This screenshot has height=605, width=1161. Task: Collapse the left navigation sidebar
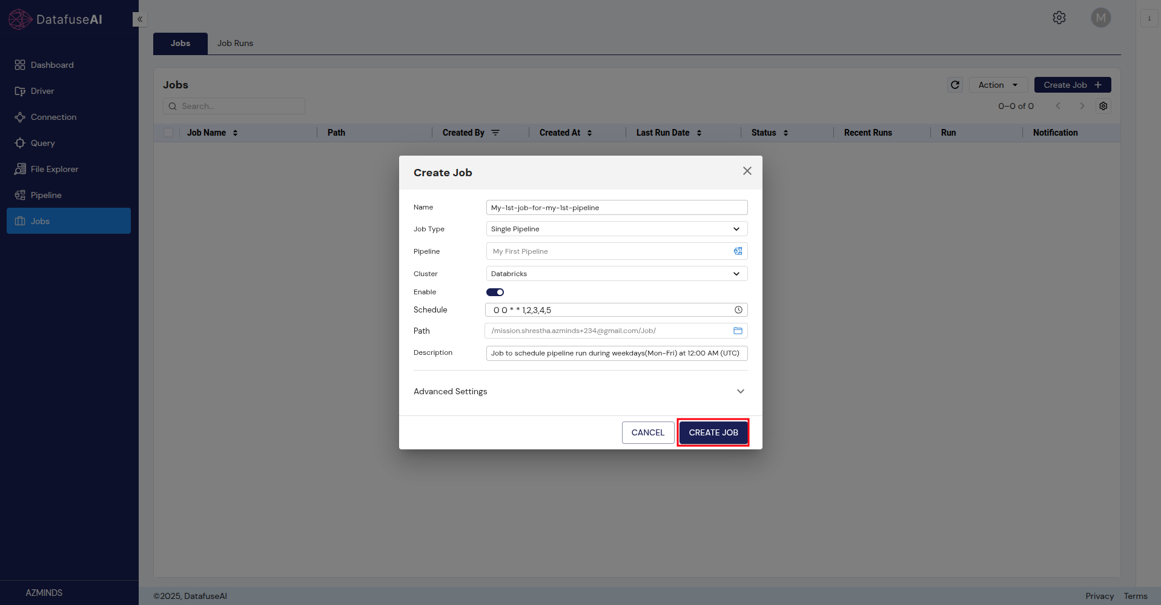pos(139,19)
